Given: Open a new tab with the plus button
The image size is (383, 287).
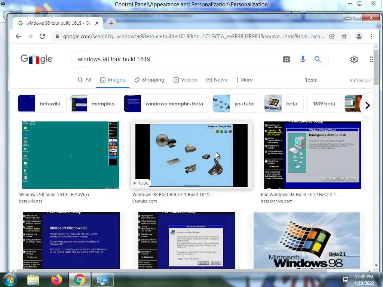Looking at the screenshot, I should coord(111,23).
